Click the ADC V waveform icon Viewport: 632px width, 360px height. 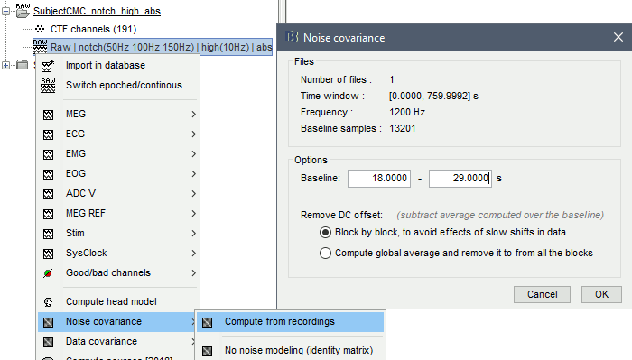(49, 194)
